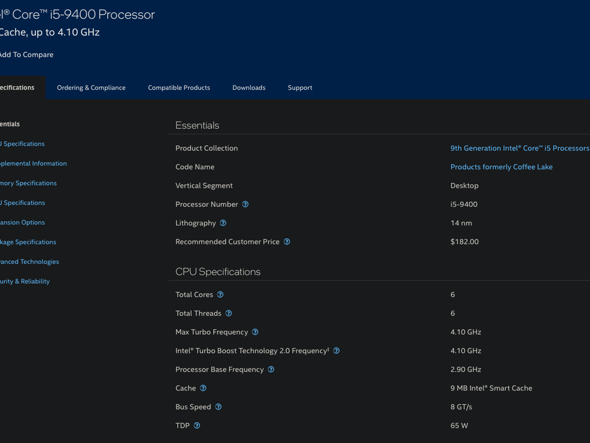Click Add To Compare
Viewport: 590px width, 443px height.
pyautogui.click(x=27, y=55)
